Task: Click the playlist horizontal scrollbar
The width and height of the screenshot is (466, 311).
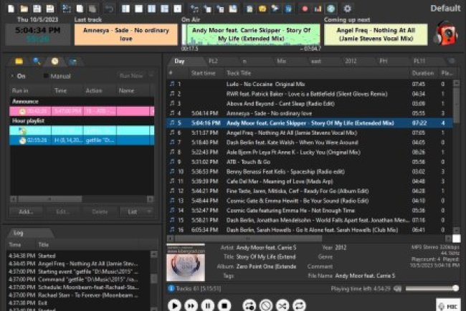Action: 248,239
